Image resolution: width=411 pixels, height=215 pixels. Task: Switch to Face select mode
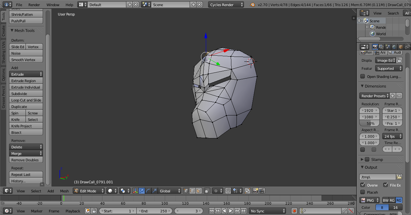[199, 191]
